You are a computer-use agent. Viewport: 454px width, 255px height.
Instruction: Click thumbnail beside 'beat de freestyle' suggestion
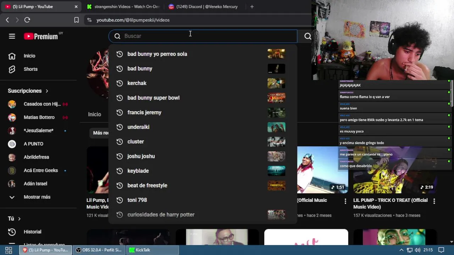[276, 186]
